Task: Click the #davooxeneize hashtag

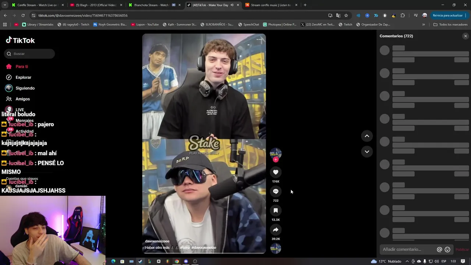Action: click(203, 248)
